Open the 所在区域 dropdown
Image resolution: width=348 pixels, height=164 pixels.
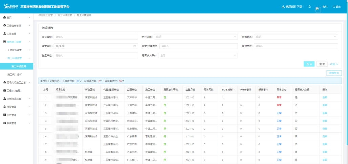pos(196,37)
